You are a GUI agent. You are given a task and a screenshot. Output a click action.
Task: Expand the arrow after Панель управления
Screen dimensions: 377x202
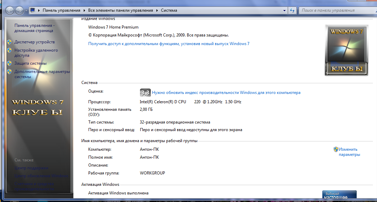click(84, 11)
